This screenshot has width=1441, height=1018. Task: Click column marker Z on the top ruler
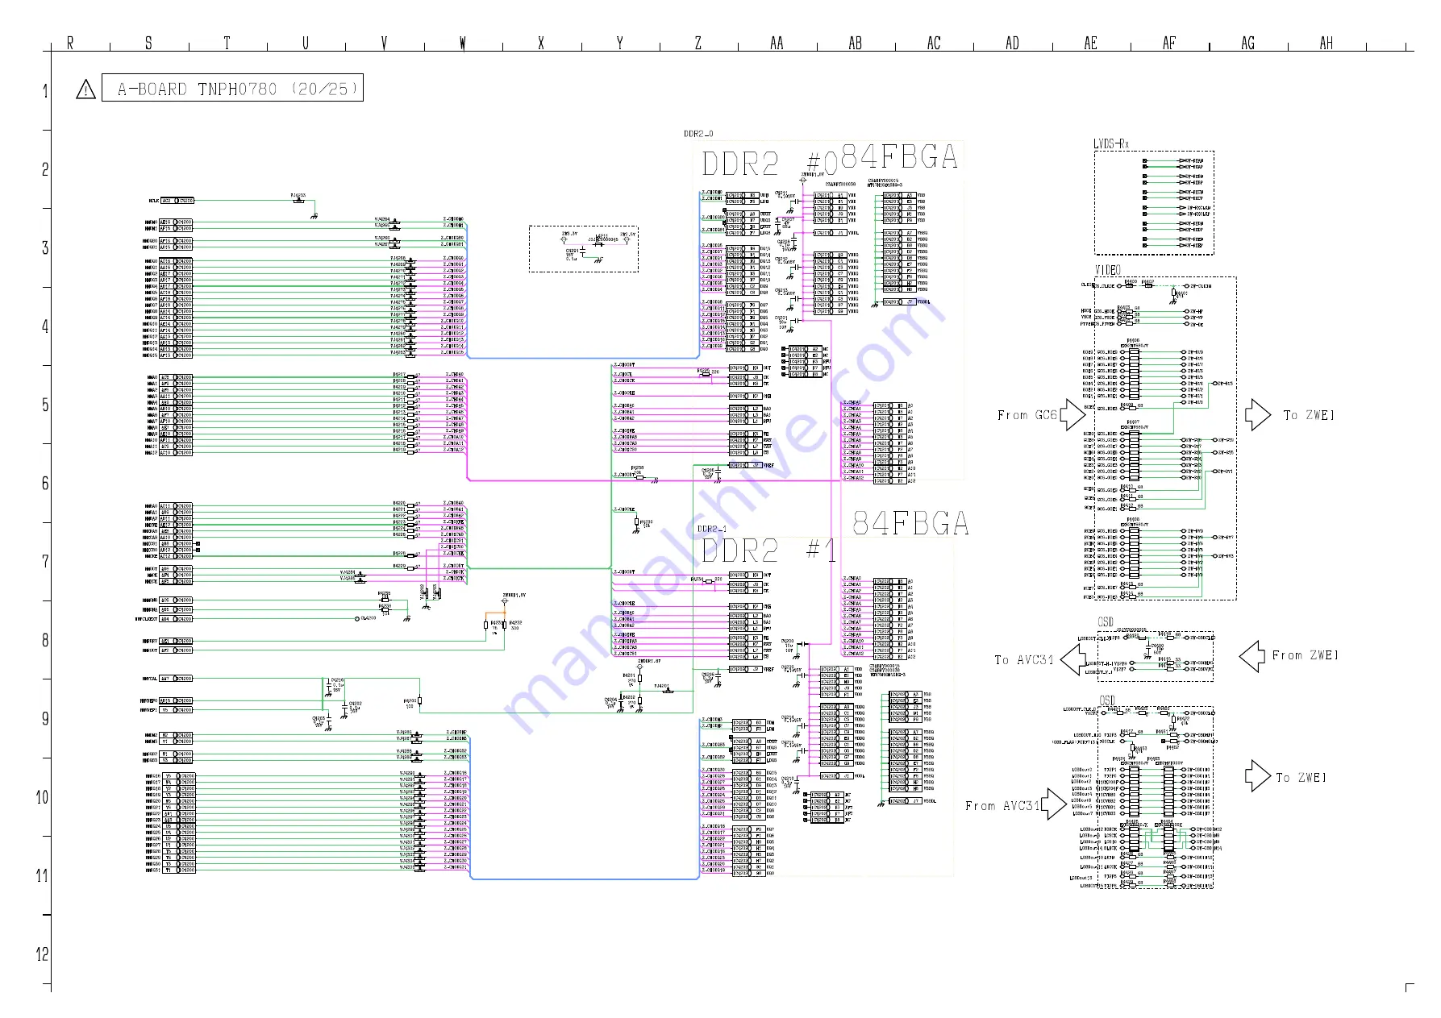tap(698, 43)
